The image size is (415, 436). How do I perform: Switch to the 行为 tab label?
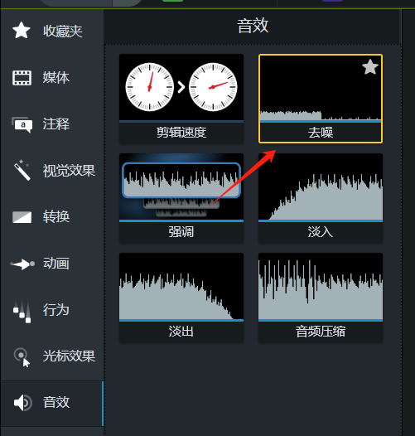56,309
